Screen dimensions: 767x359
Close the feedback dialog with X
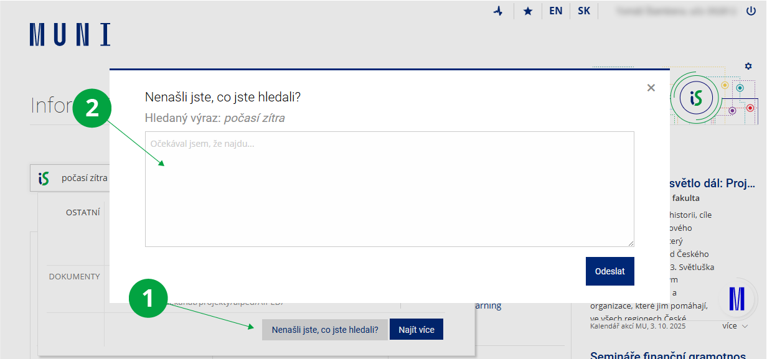point(651,88)
